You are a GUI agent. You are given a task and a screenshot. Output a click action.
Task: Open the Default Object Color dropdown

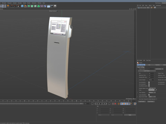[152, 88]
